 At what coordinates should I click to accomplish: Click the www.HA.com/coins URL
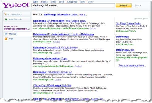coord(125,44)
